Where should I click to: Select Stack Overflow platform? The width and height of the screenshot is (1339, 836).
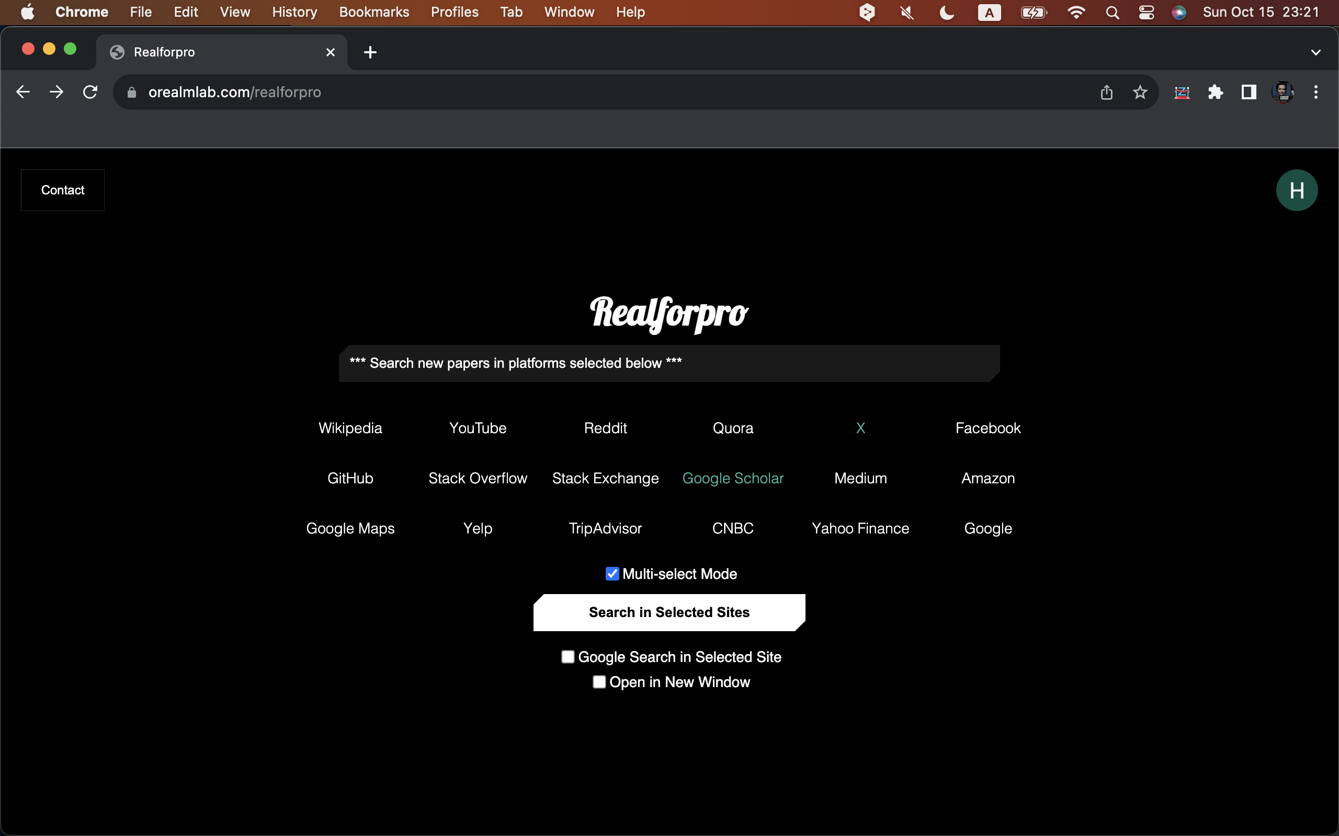point(478,478)
